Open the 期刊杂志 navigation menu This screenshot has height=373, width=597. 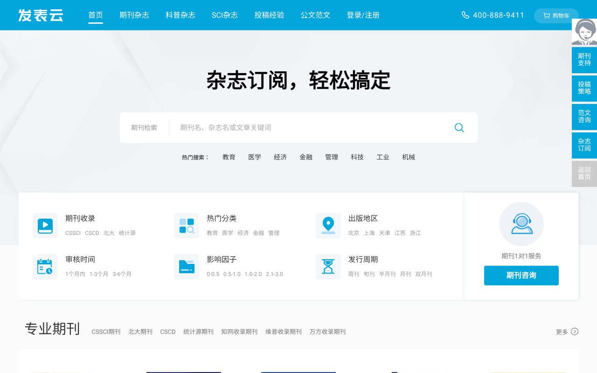tap(134, 15)
